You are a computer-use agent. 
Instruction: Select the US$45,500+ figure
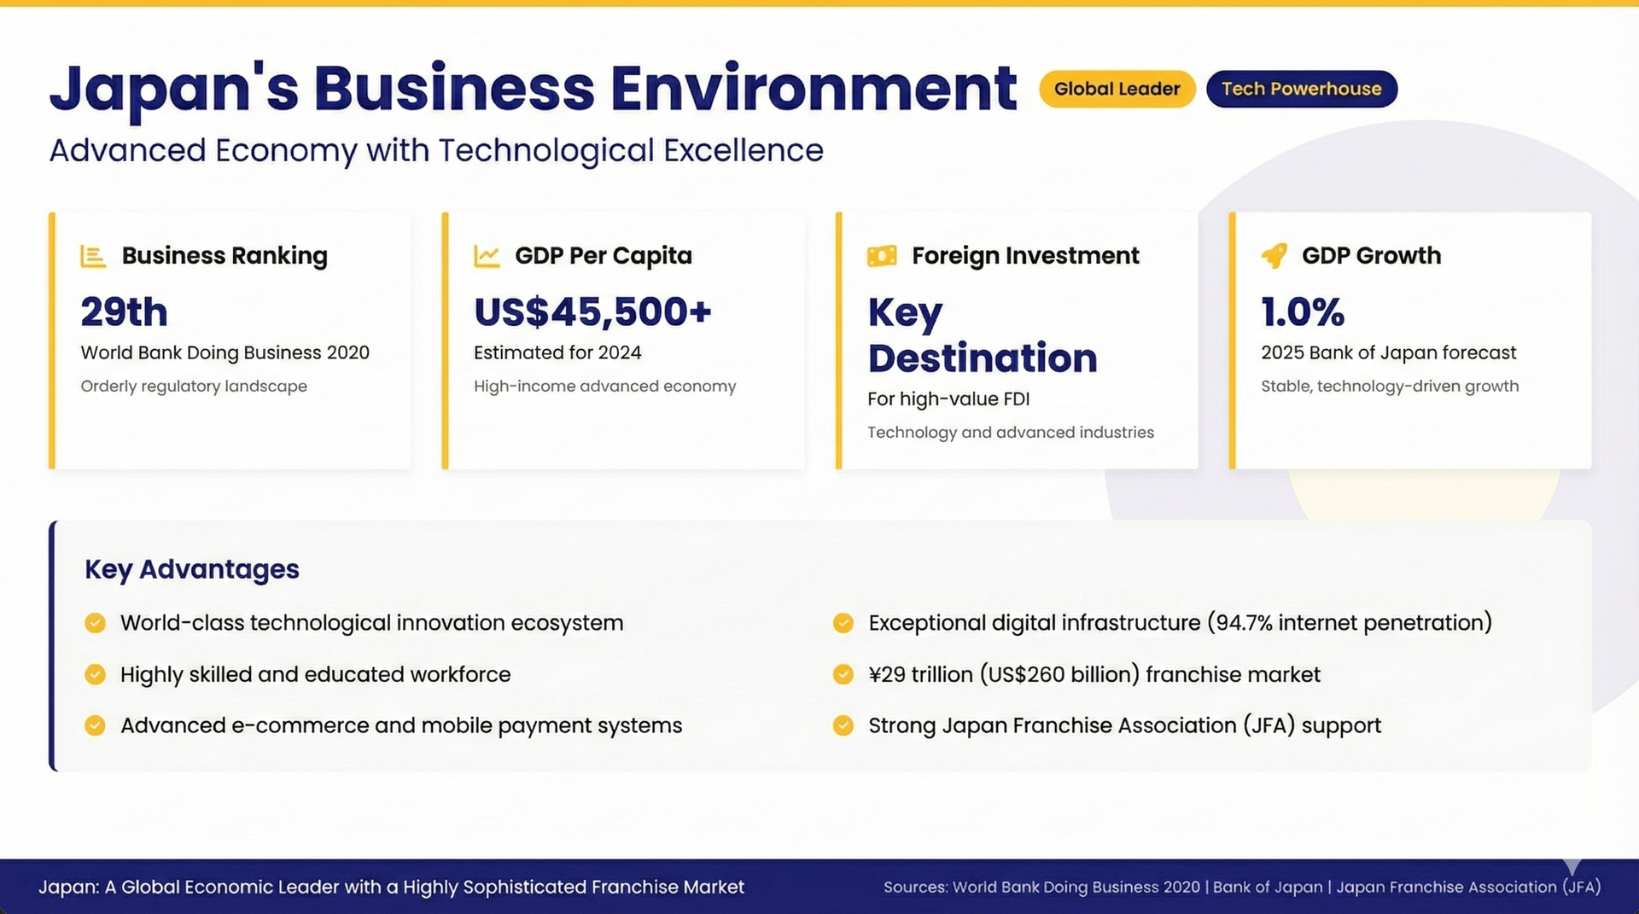point(592,312)
